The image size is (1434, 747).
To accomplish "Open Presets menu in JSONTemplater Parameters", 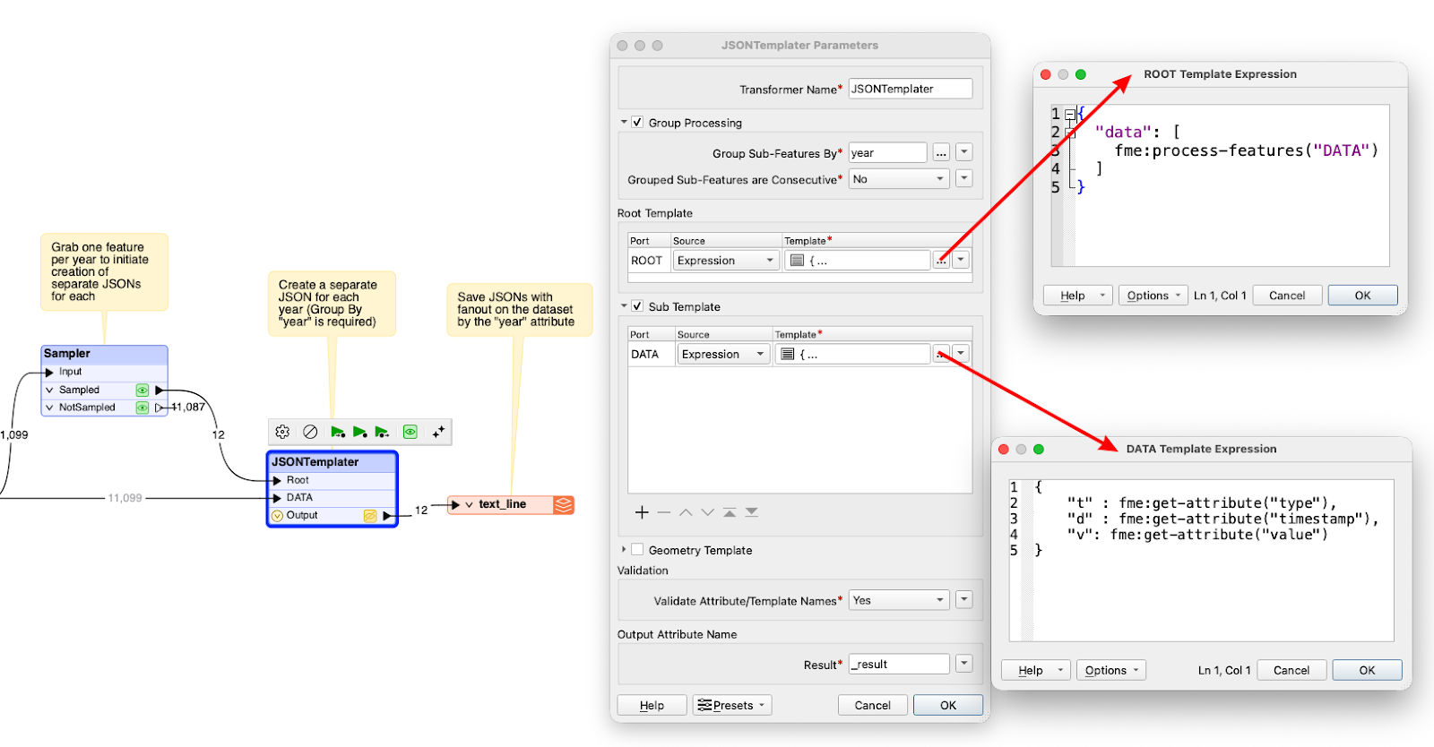I will coord(732,705).
